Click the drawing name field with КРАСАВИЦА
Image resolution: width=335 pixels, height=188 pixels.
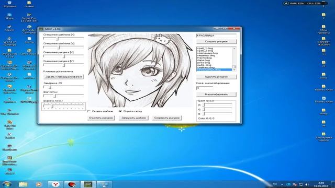(x=216, y=36)
